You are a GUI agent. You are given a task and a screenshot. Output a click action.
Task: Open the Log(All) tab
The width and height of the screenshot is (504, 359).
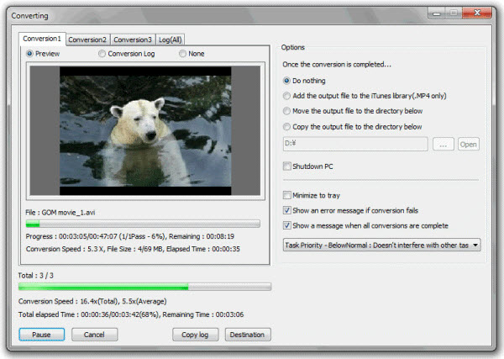click(x=171, y=40)
